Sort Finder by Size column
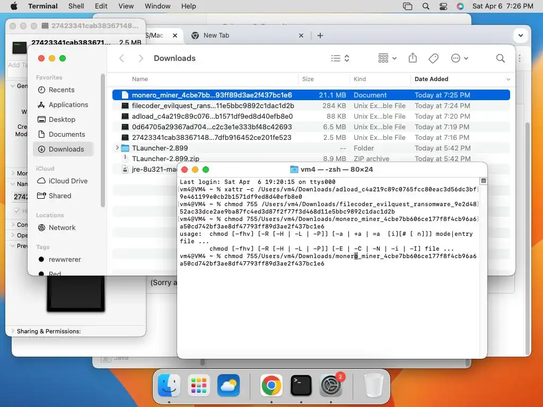 click(x=308, y=79)
